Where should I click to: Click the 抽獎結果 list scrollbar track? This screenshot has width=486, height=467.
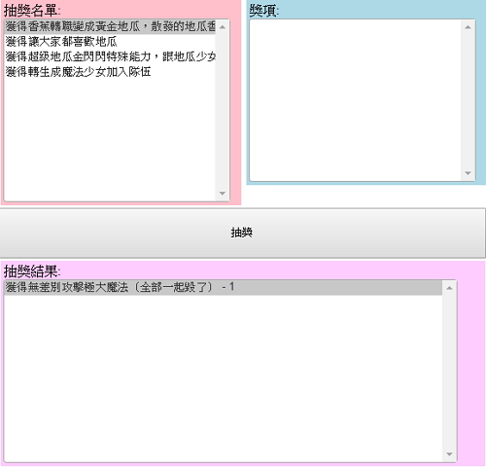(449, 371)
